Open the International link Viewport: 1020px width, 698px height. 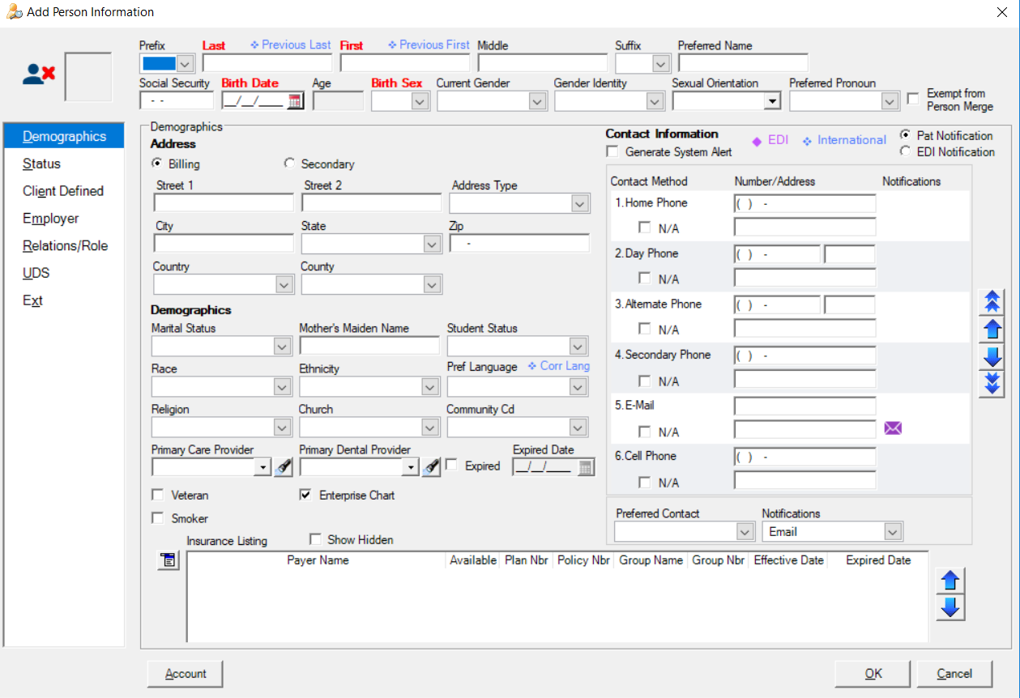click(844, 140)
